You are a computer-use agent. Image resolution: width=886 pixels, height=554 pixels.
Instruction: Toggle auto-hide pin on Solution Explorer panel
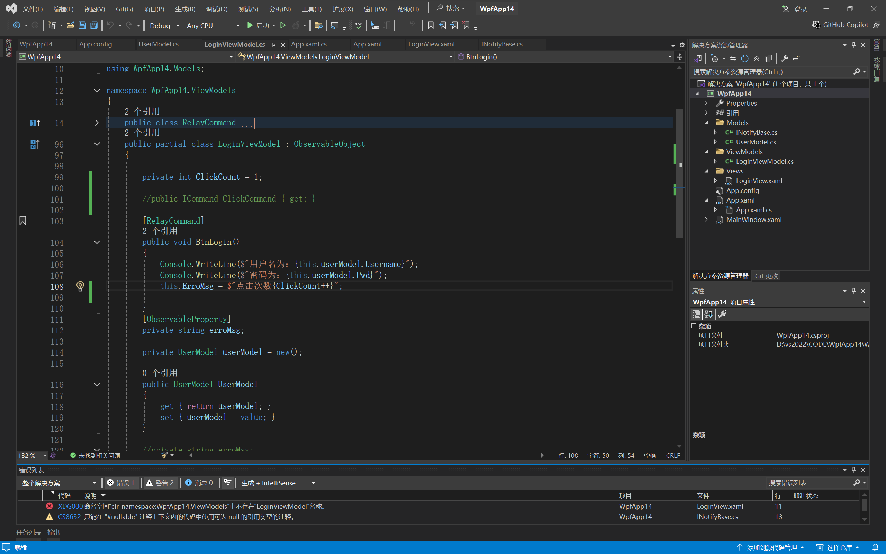pyautogui.click(x=854, y=45)
